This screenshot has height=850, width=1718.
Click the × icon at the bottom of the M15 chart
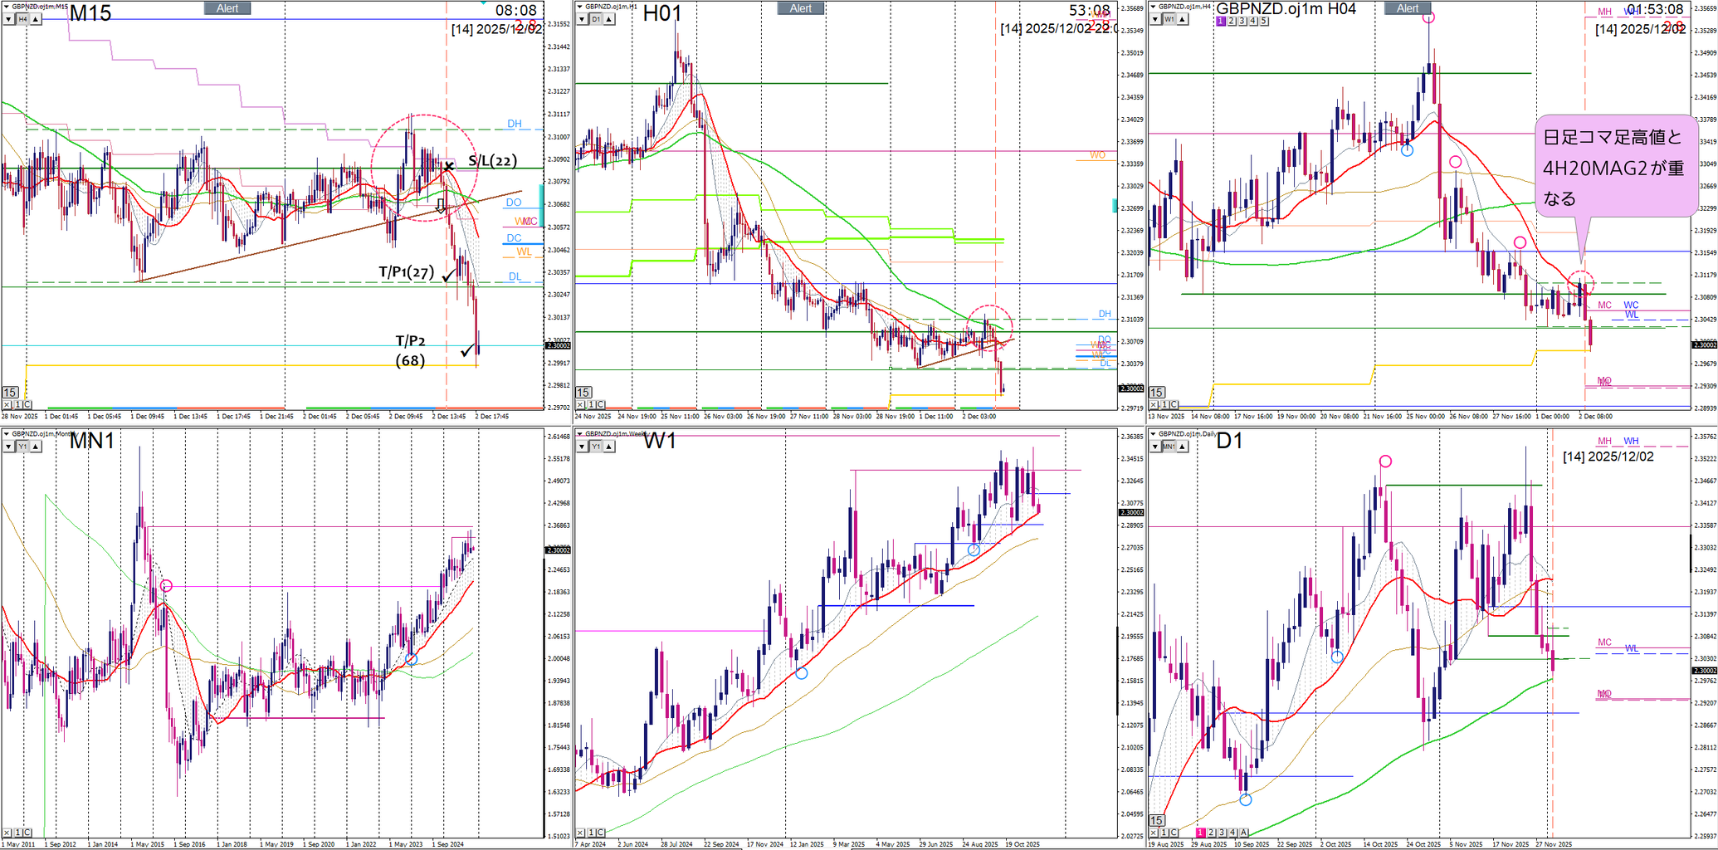[x=7, y=404]
